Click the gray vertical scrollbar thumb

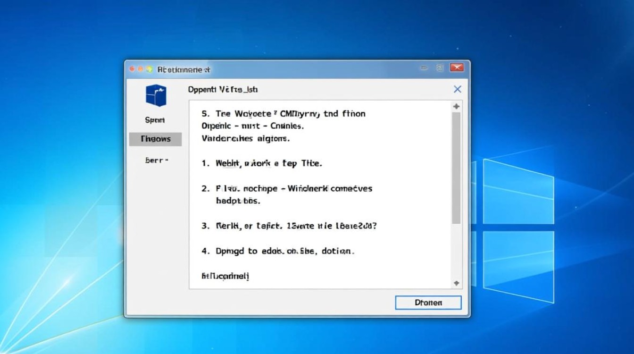(x=456, y=168)
